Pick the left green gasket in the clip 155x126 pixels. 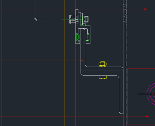[x=79, y=37]
